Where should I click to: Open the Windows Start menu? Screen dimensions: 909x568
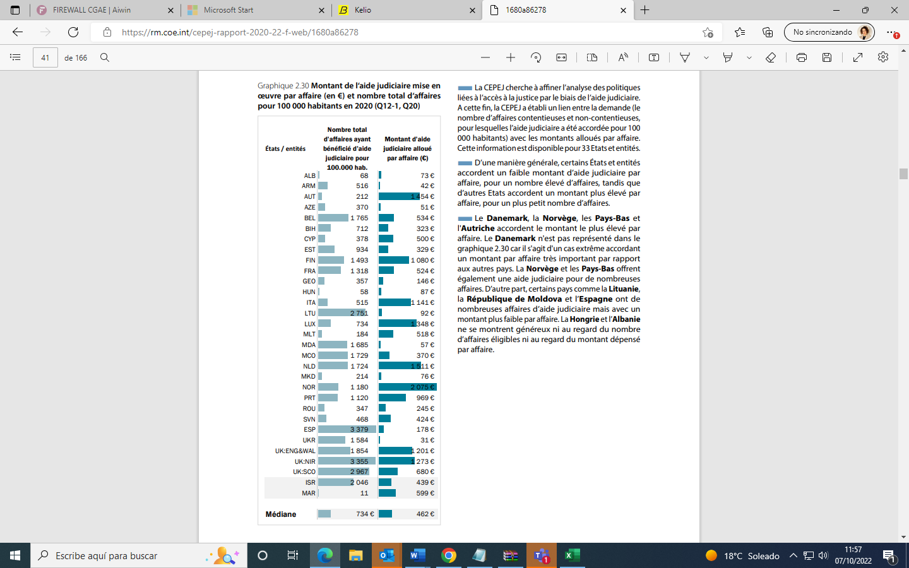(x=15, y=555)
